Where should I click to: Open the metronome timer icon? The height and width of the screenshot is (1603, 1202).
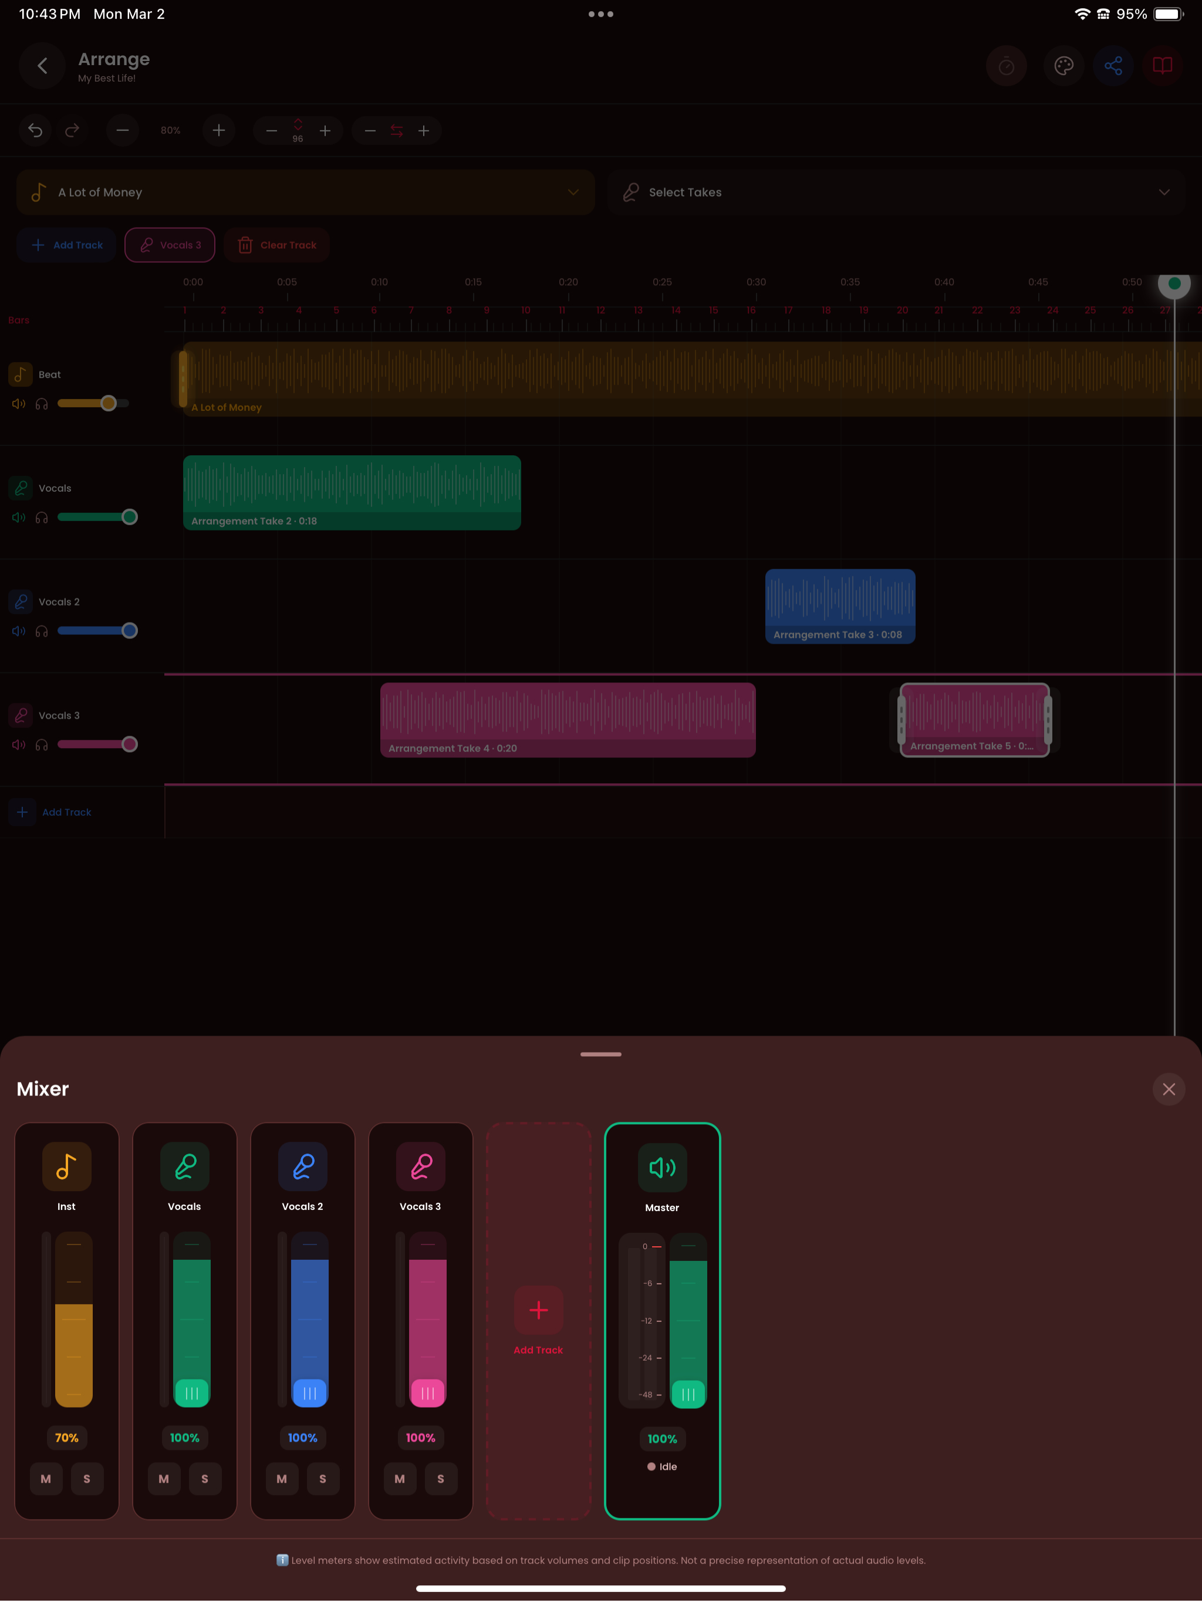point(1006,66)
